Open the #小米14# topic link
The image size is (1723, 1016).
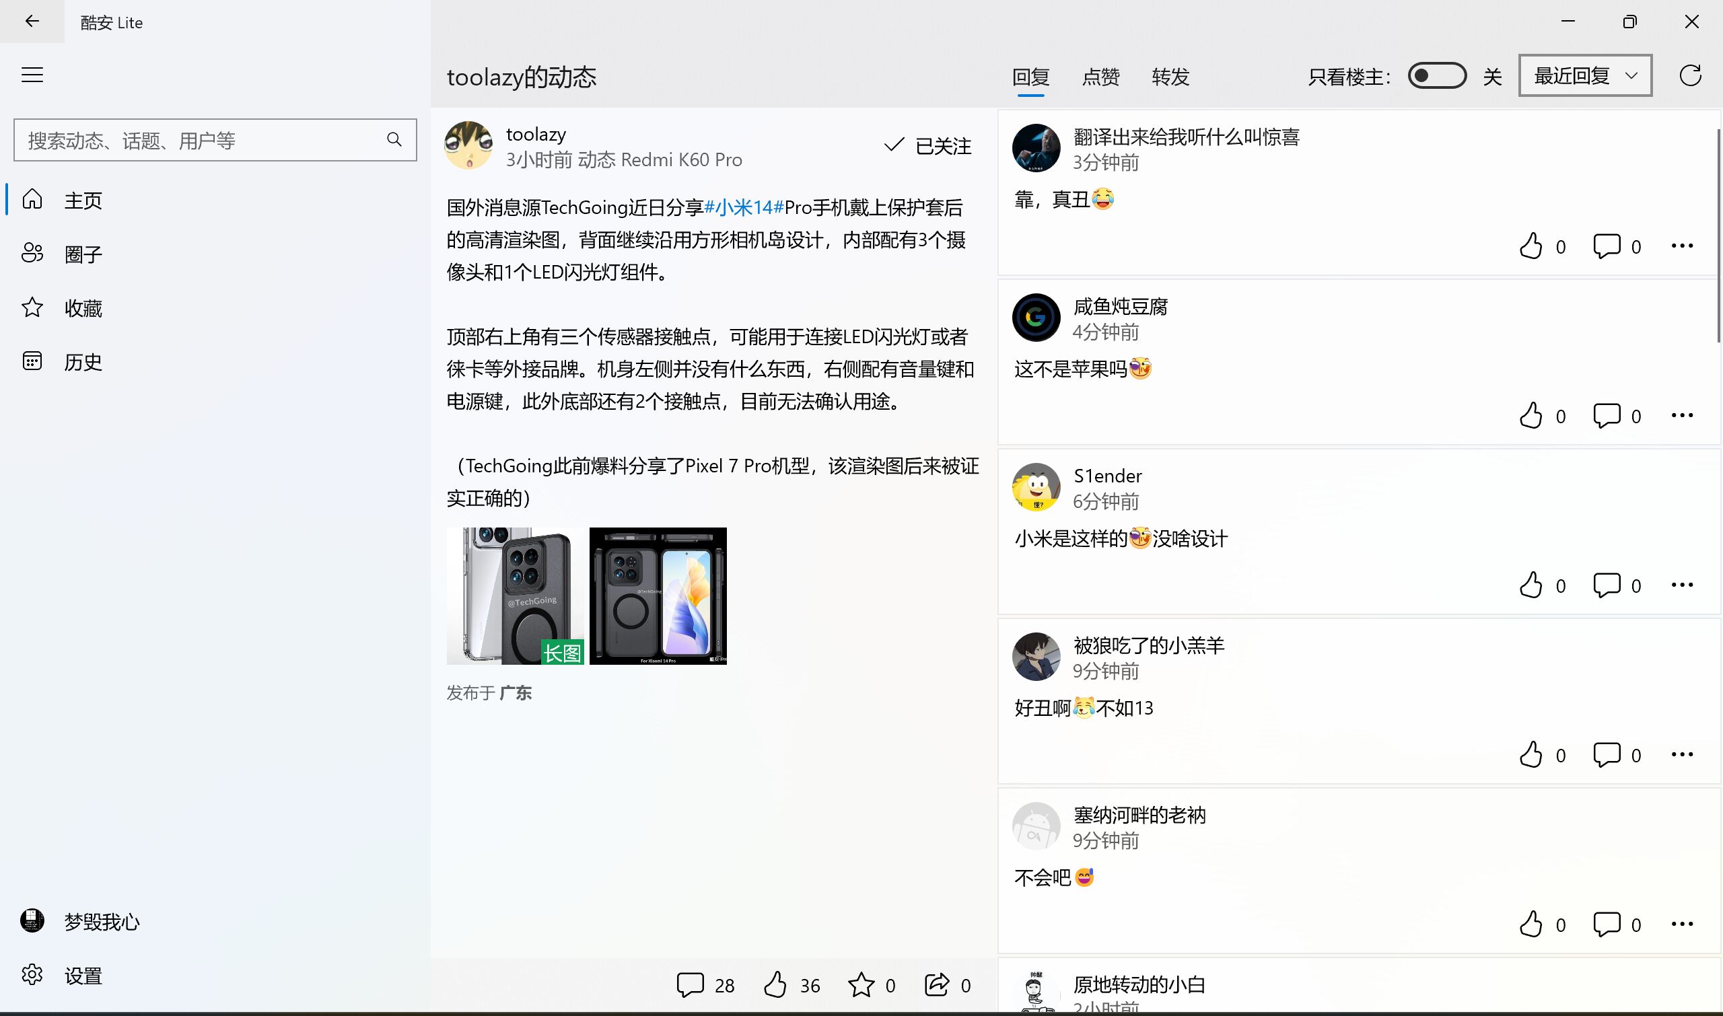pyautogui.click(x=744, y=207)
